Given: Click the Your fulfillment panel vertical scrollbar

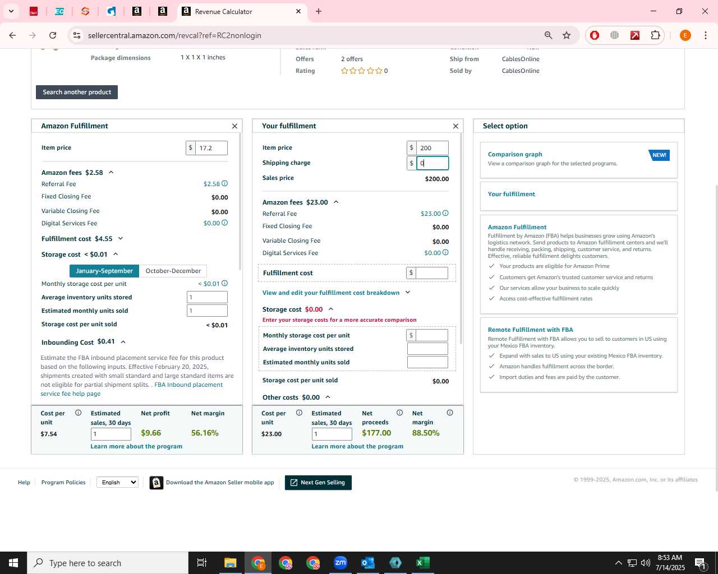Looking at the screenshot, I should pos(461,238).
